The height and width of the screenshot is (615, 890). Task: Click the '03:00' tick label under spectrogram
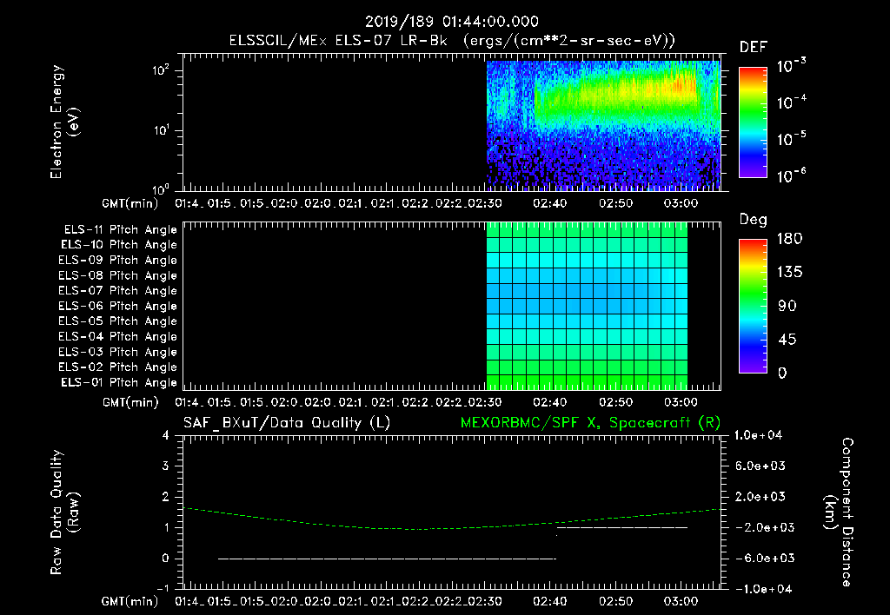tap(681, 203)
